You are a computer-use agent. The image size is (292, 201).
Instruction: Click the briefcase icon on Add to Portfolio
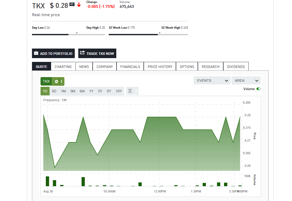click(x=36, y=53)
